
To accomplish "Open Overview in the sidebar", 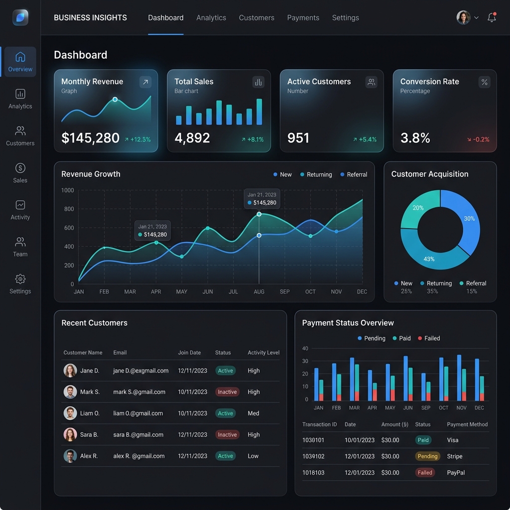I will pyautogui.click(x=20, y=62).
